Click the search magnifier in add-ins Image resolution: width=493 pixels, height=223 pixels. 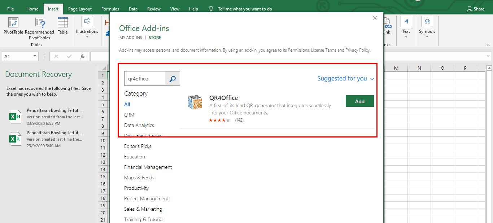coord(173,78)
